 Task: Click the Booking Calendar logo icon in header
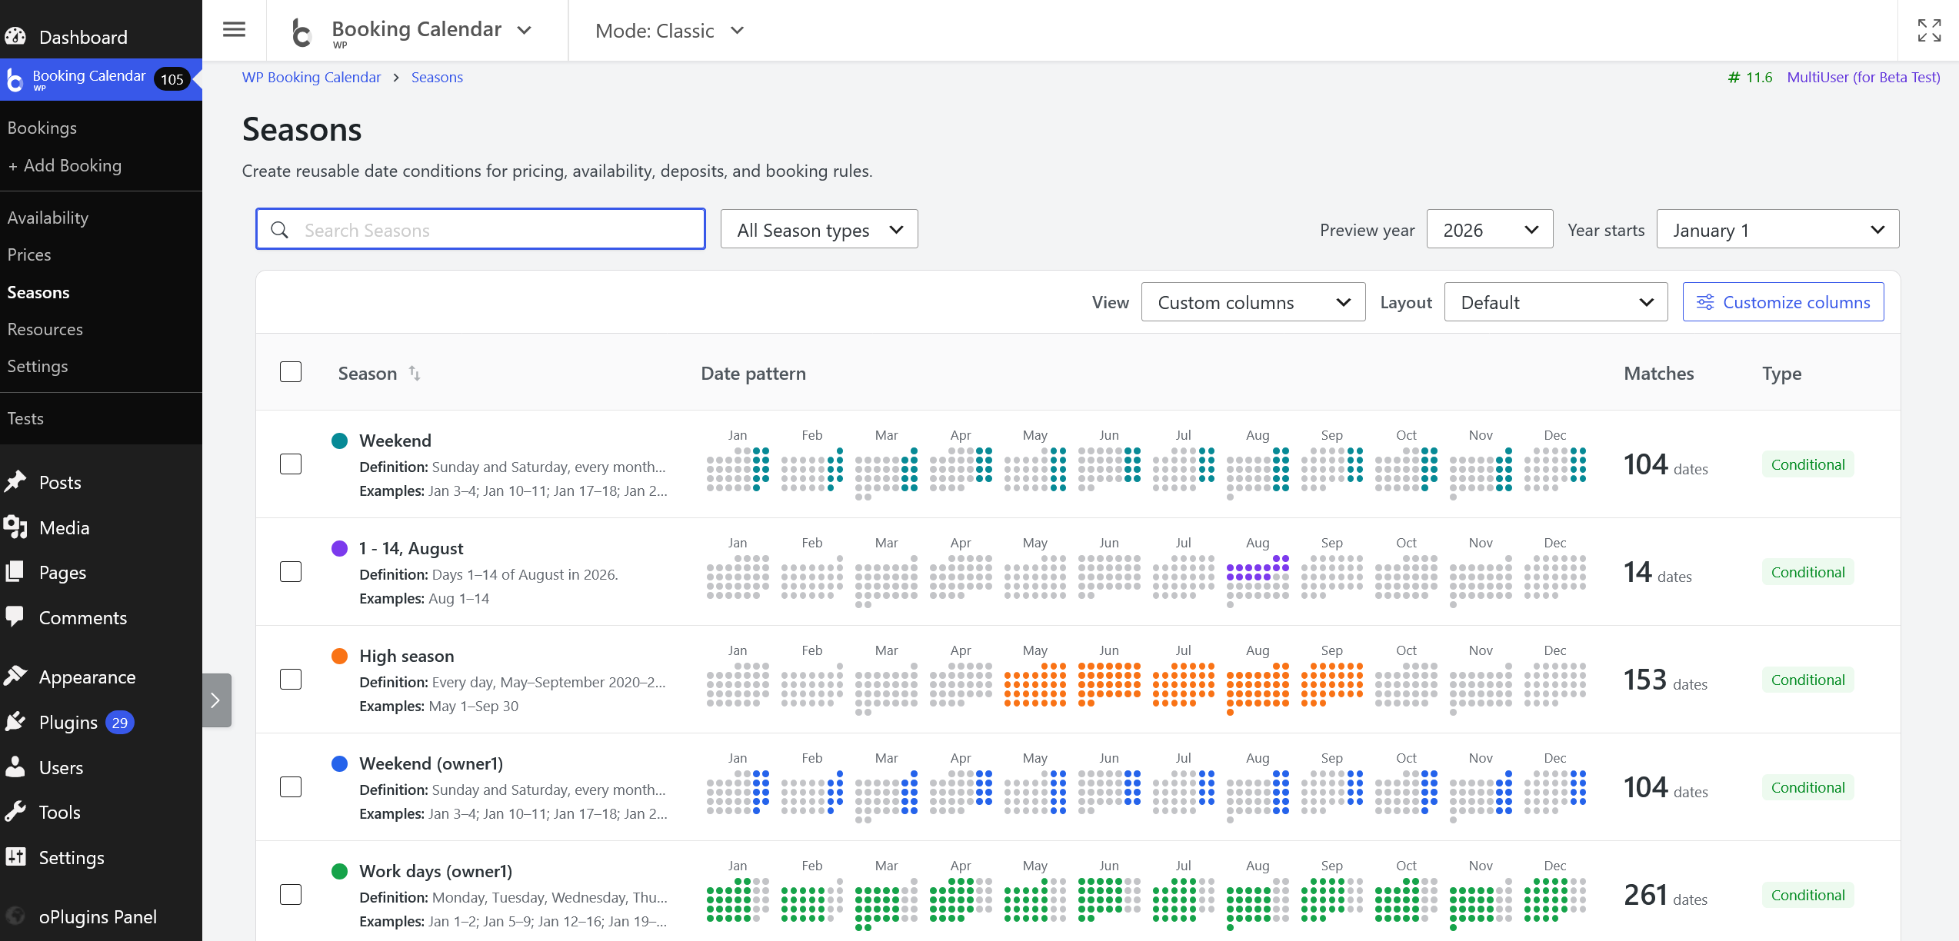(x=302, y=32)
